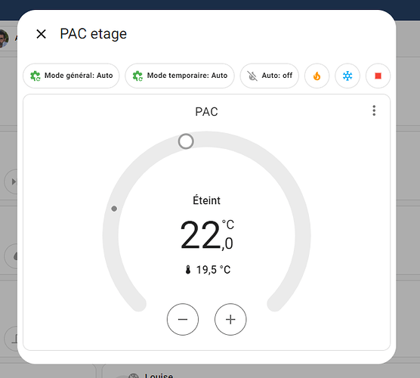Click the user avatar behind the dialog
Image resolution: width=420 pixels, height=378 pixels.
5,39
